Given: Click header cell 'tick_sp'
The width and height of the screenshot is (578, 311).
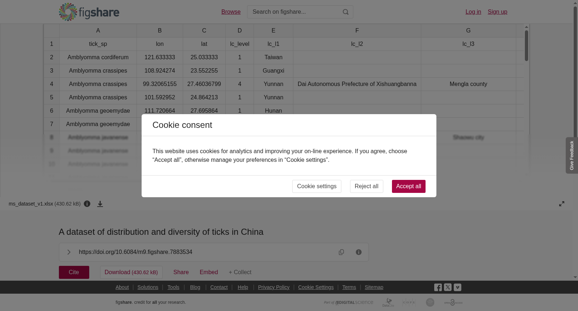Looking at the screenshot, I should [98, 44].
